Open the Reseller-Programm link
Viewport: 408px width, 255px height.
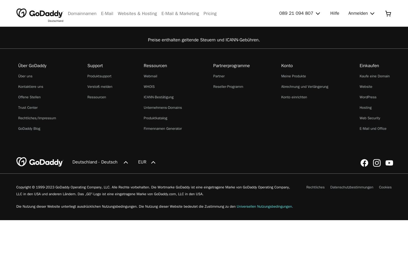pos(228,87)
